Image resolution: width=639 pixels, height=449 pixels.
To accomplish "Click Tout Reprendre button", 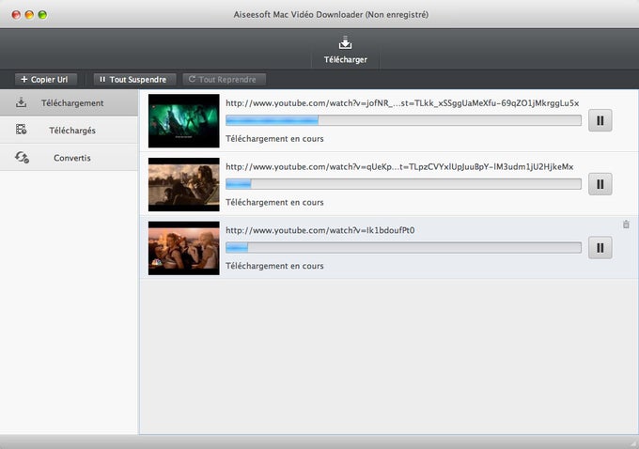I will tap(225, 80).
